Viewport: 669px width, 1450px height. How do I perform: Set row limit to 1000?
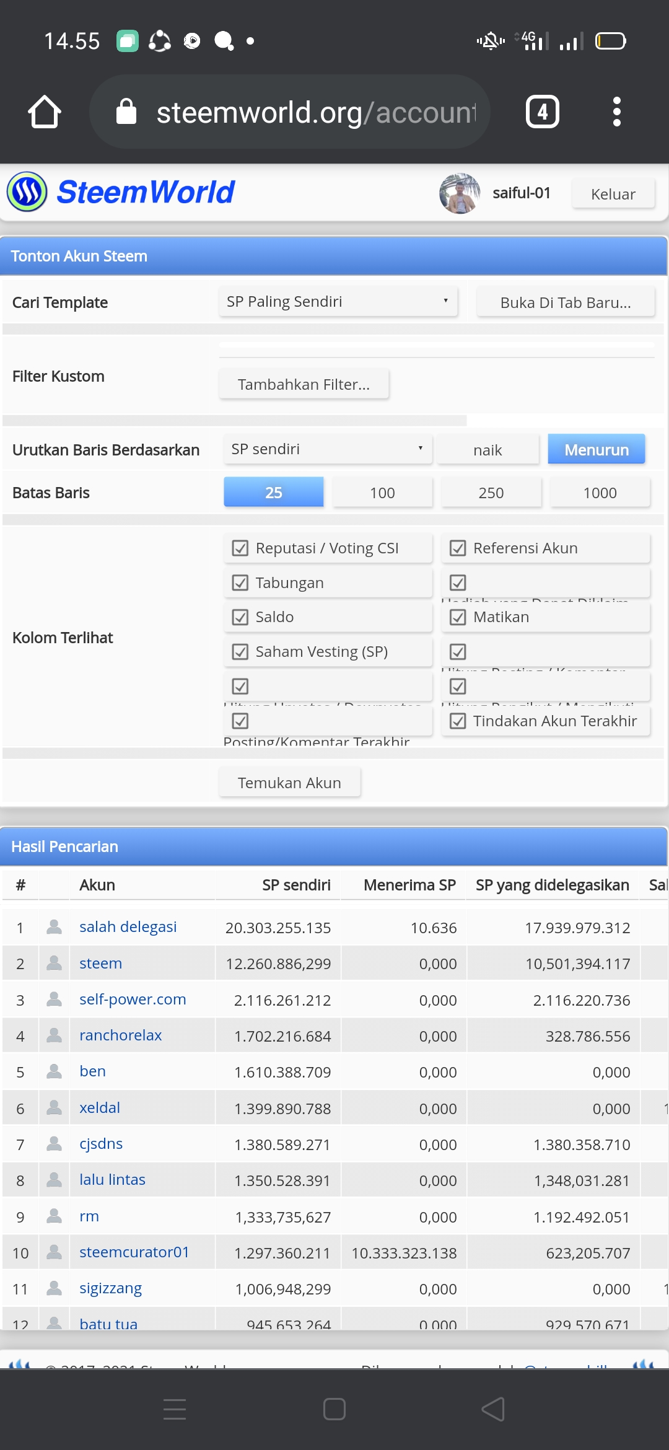click(600, 493)
